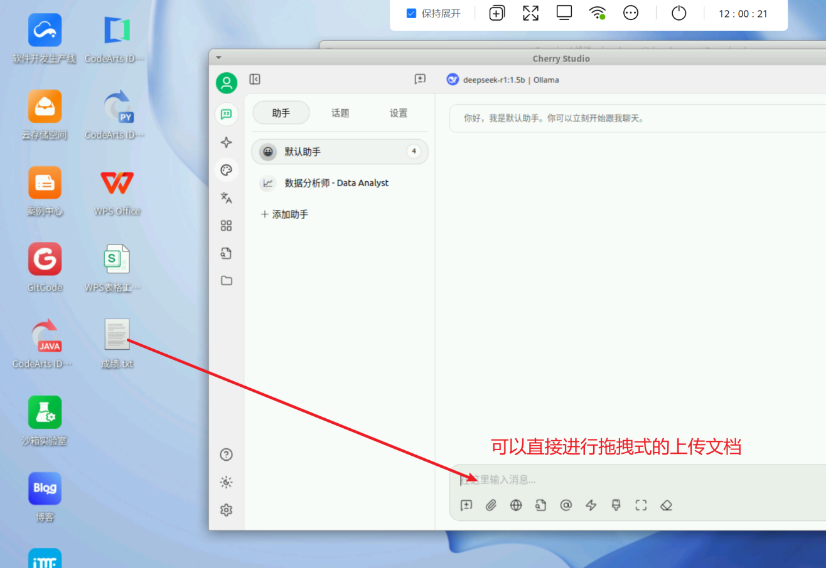
Task: Select the 博客 Blog desktop icon
Action: (45, 498)
